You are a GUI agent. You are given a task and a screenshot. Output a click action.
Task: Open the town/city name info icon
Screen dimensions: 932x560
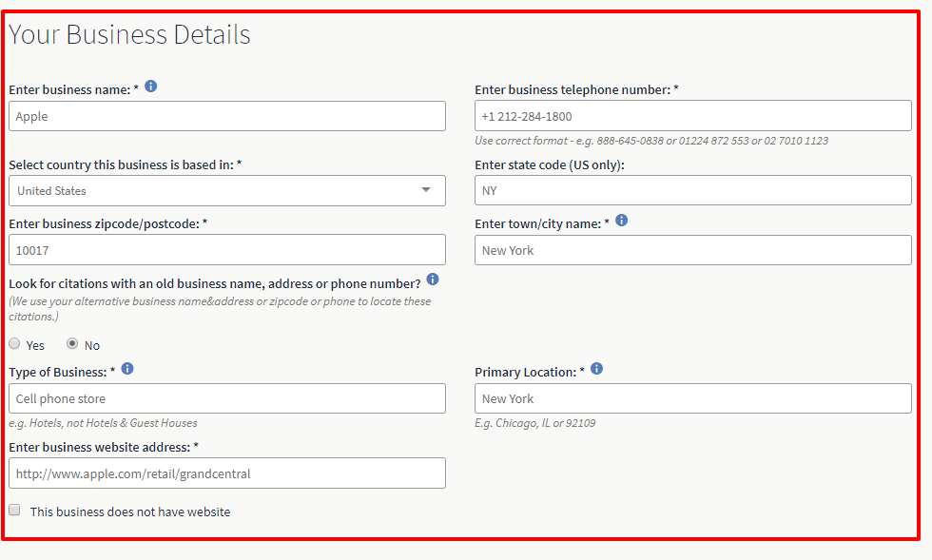pyautogui.click(x=622, y=221)
